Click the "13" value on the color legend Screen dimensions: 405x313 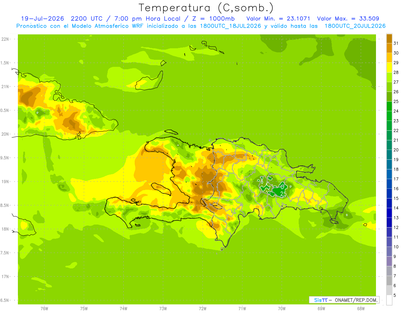pos(396,218)
